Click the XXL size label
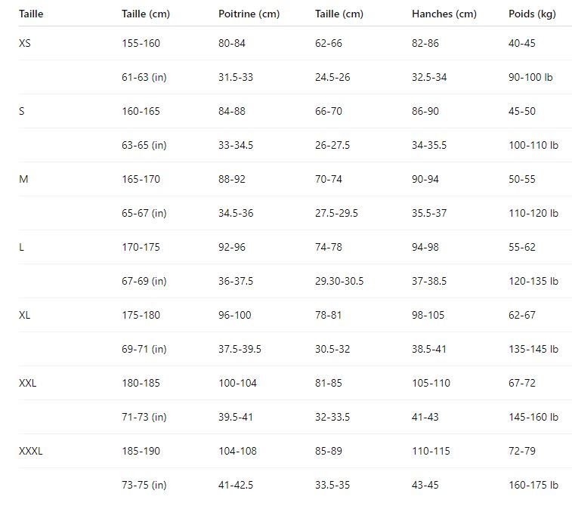 (28, 383)
